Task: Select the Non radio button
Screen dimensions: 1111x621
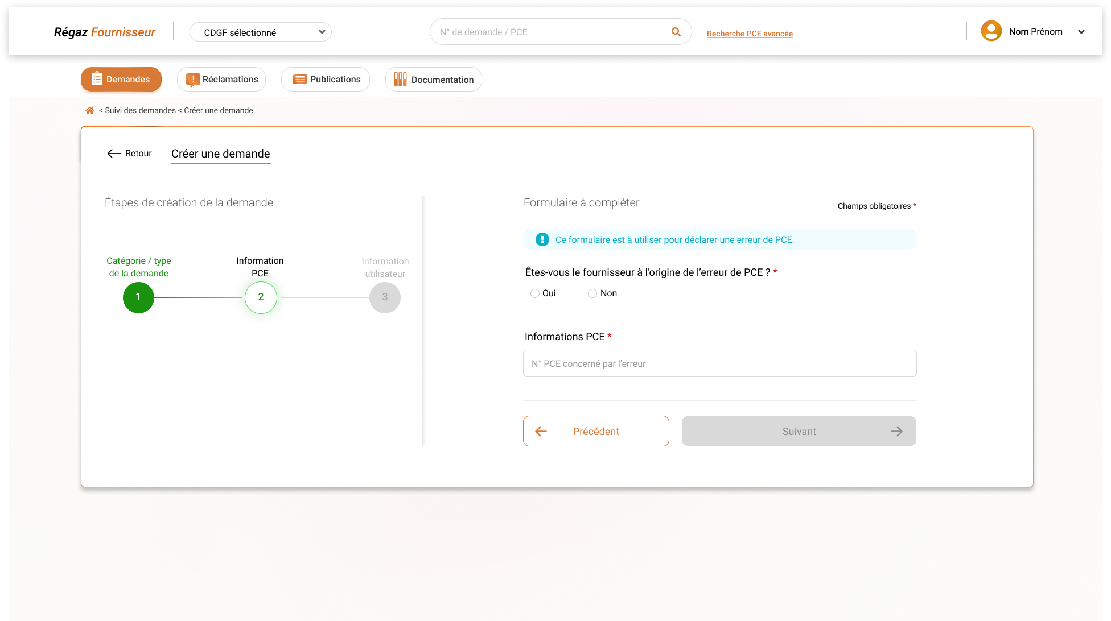Action: point(592,293)
